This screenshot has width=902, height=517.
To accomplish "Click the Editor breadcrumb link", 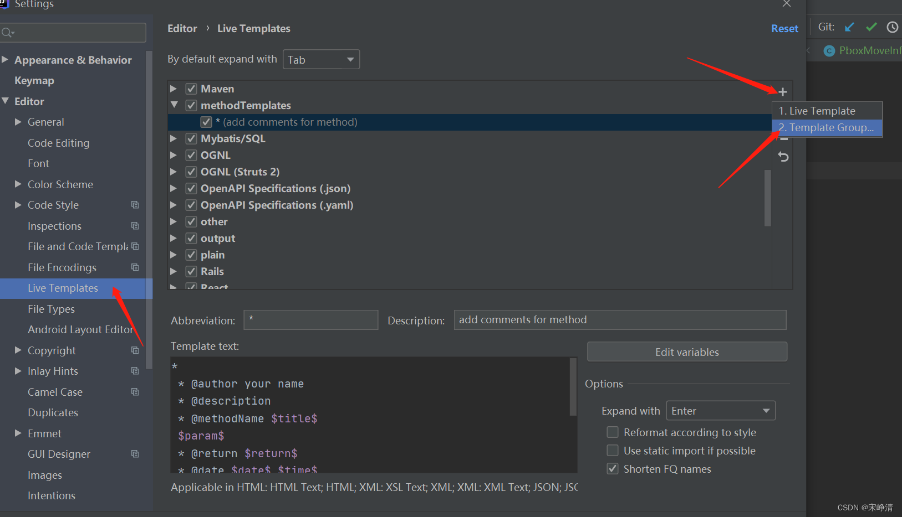I will (x=182, y=28).
